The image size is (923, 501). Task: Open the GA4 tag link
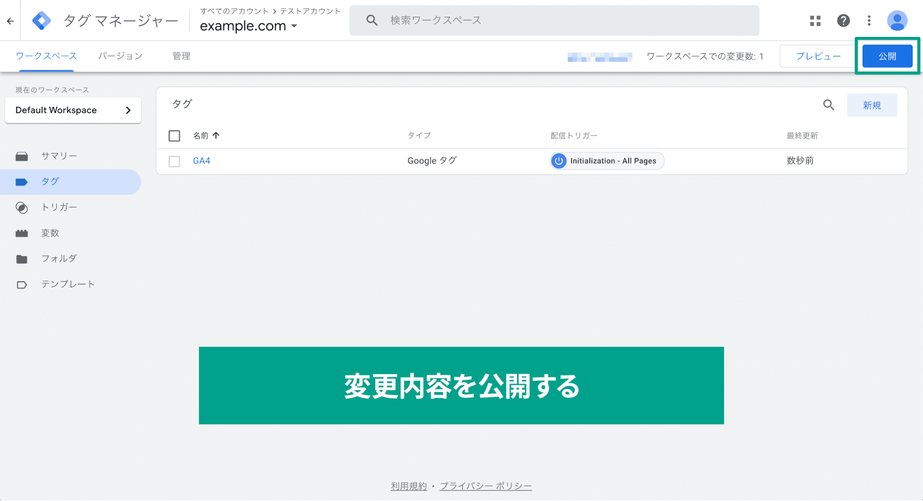click(x=201, y=161)
